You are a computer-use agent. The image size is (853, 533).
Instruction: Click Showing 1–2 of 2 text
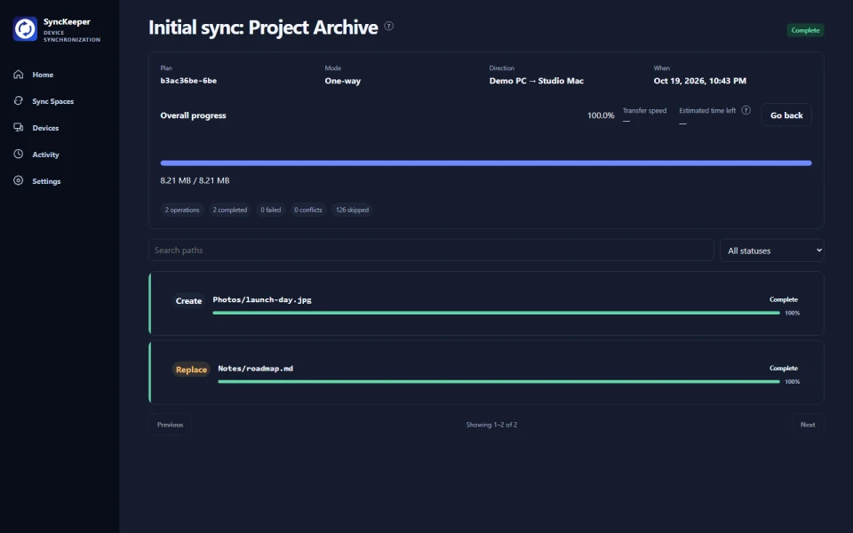[491, 425]
